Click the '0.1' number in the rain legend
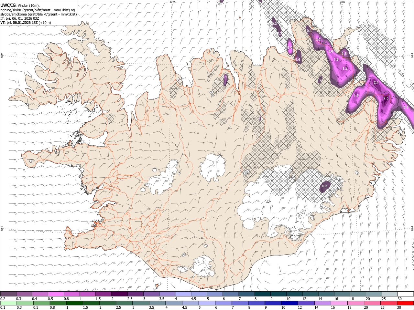The height and width of the screenshot is (310, 414). (3, 308)
